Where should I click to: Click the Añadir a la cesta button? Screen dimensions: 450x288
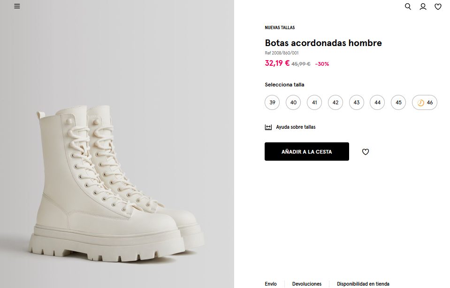click(x=307, y=152)
